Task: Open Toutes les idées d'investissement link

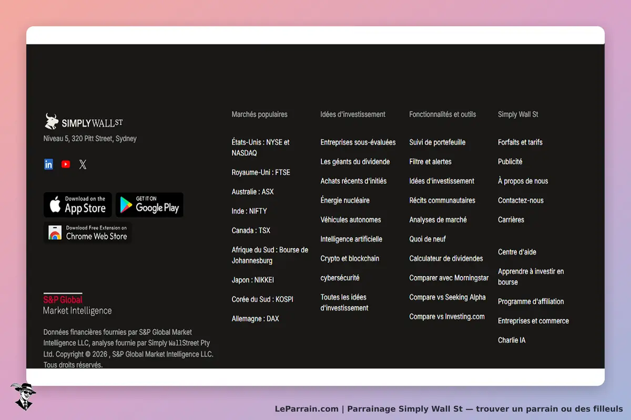Action: 344,302
